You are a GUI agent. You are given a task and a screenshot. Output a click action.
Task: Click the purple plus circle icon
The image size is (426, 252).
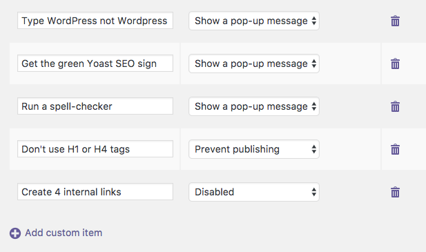15,233
